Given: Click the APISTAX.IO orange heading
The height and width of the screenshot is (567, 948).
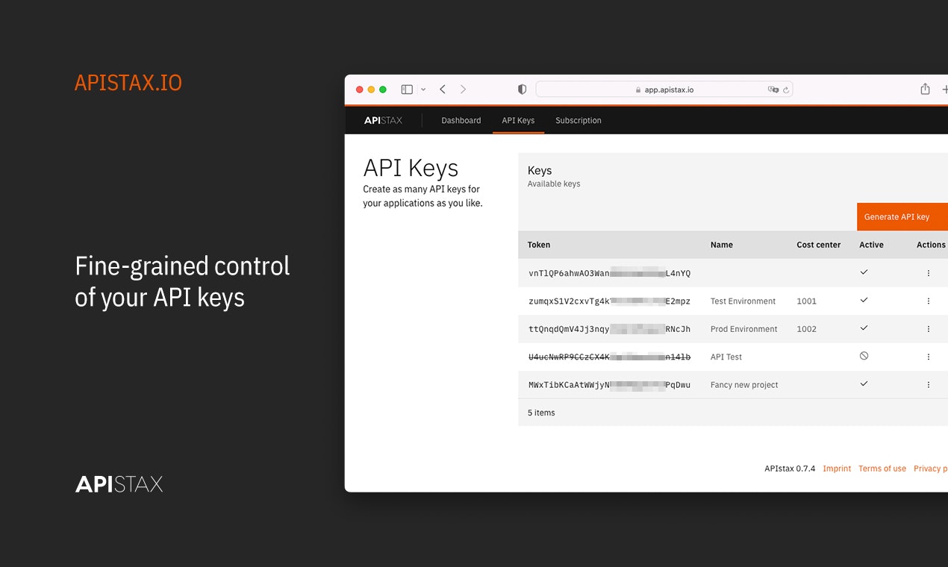Looking at the screenshot, I should [128, 83].
